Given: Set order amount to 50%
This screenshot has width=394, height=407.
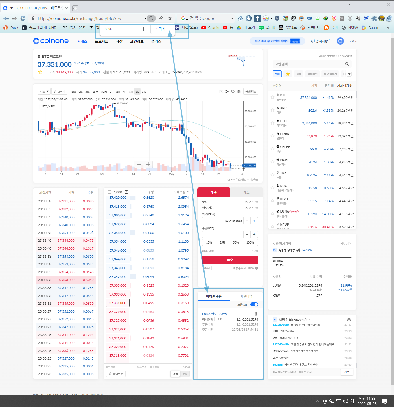Looking at the screenshot, I should pyautogui.click(x=236, y=242).
